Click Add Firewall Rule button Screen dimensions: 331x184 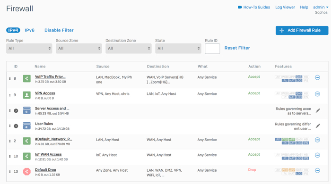302,30
